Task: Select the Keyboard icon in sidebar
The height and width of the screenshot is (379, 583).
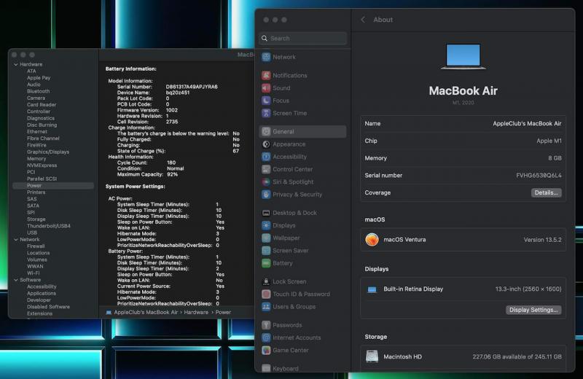Action: click(x=266, y=368)
